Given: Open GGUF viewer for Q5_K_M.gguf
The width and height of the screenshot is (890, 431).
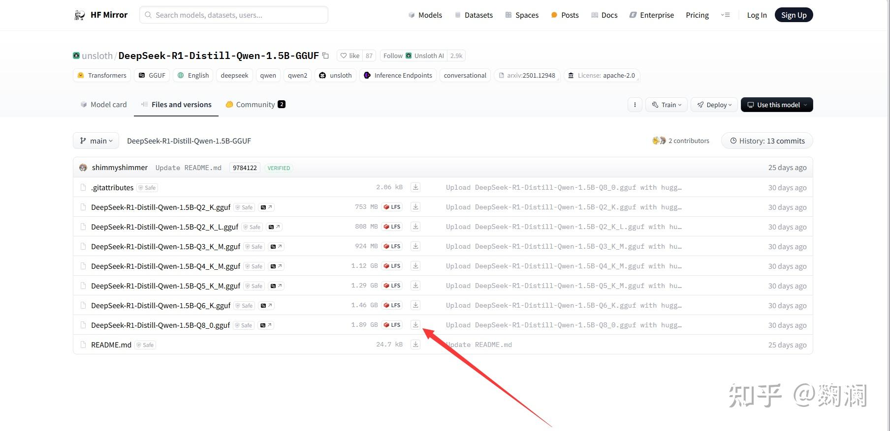Looking at the screenshot, I should pos(276,286).
